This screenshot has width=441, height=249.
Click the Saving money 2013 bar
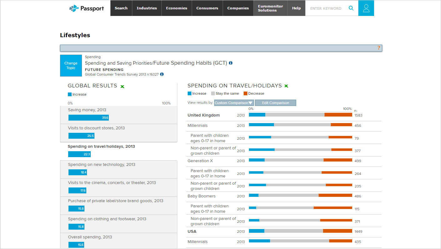89,118
